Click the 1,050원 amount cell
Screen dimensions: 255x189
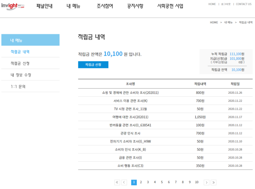pos(200,117)
